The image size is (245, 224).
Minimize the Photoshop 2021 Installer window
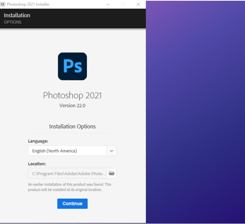pos(108,4)
